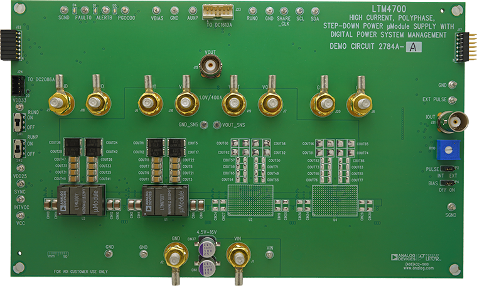
Task: Click the VDD33 test point turret
Action: (x=20, y=107)
